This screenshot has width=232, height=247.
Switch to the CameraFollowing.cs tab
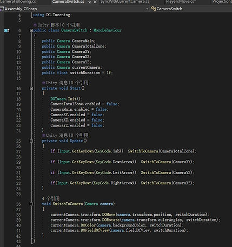pos(18,2)
